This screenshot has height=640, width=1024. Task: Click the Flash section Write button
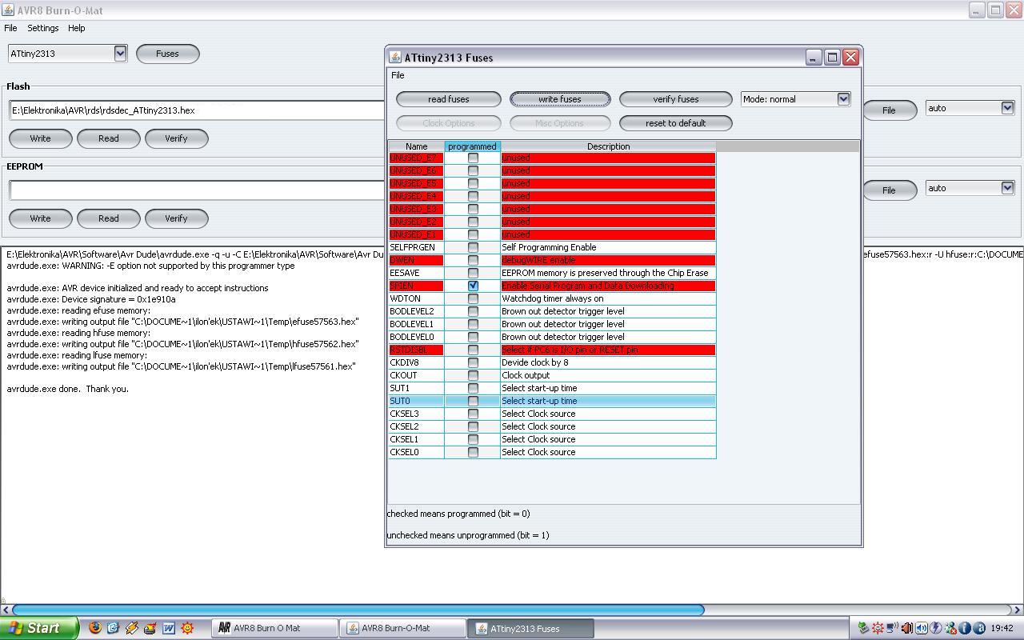tap(40, 138)
